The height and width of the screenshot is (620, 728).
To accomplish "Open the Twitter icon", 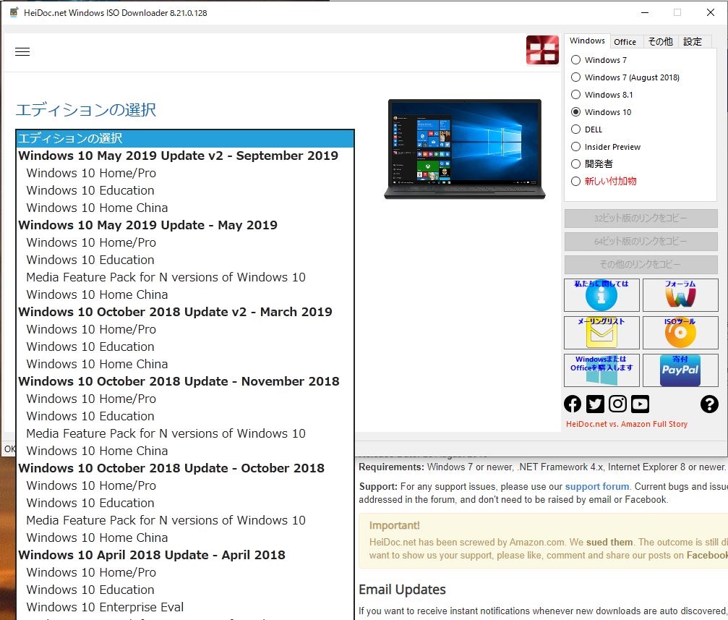I will click(x=595, y=404).
